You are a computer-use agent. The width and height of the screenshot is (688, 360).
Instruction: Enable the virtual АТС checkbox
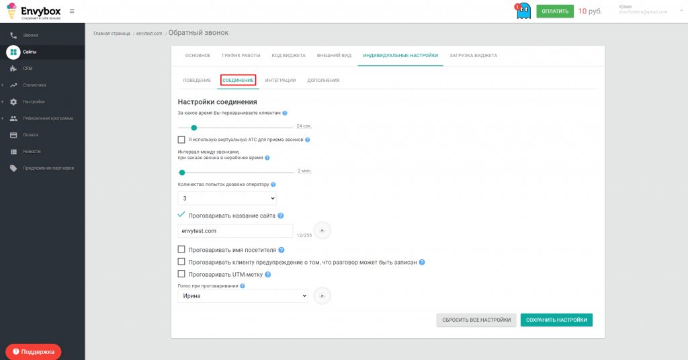click(x=181, y=140)
